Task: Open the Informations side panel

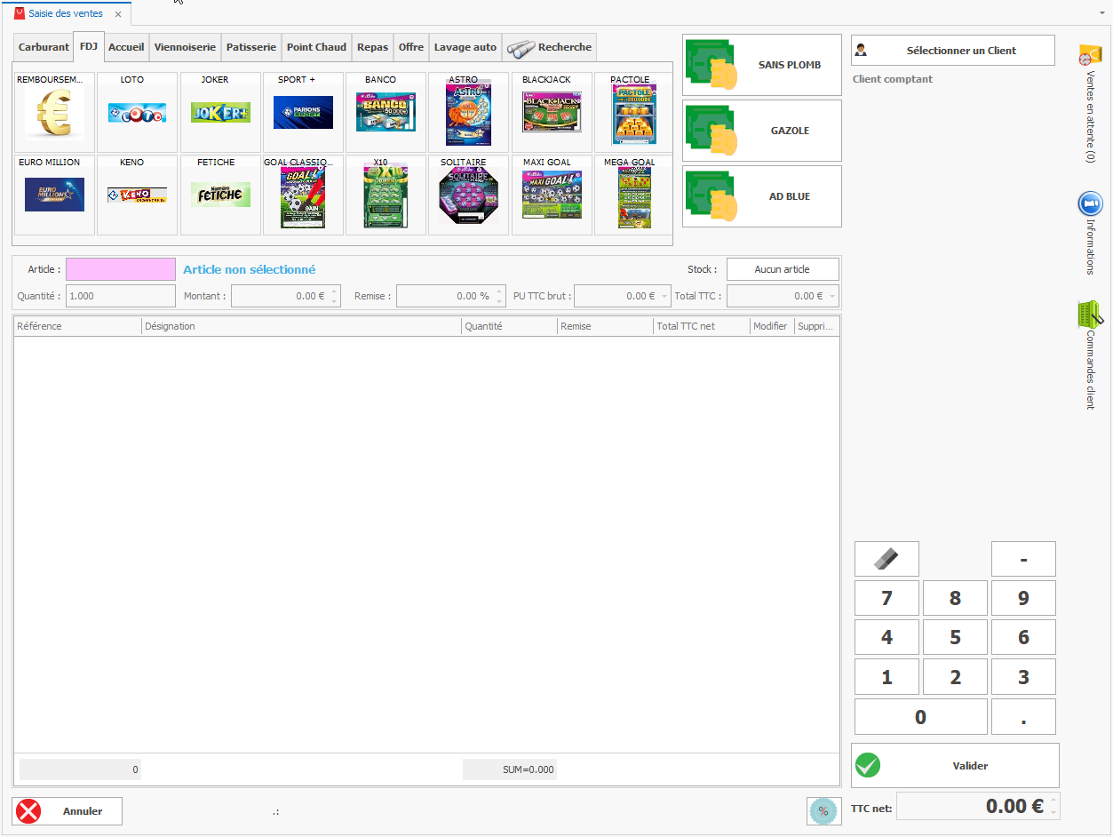Action: pos(1090,233)
